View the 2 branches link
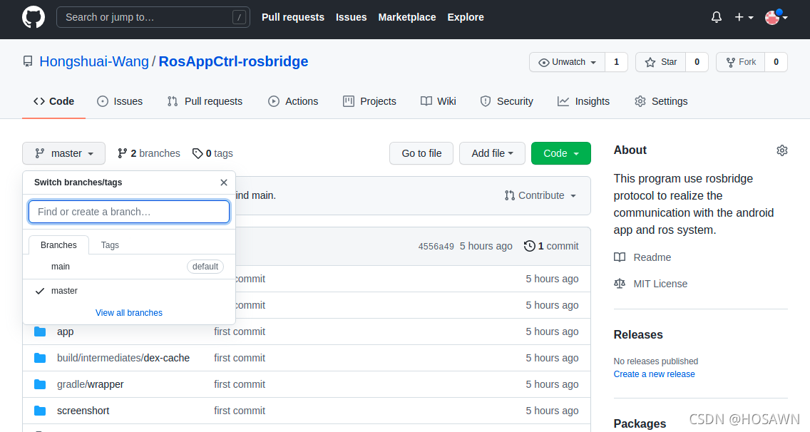The image size is (810, 432). tap(149, 153)
